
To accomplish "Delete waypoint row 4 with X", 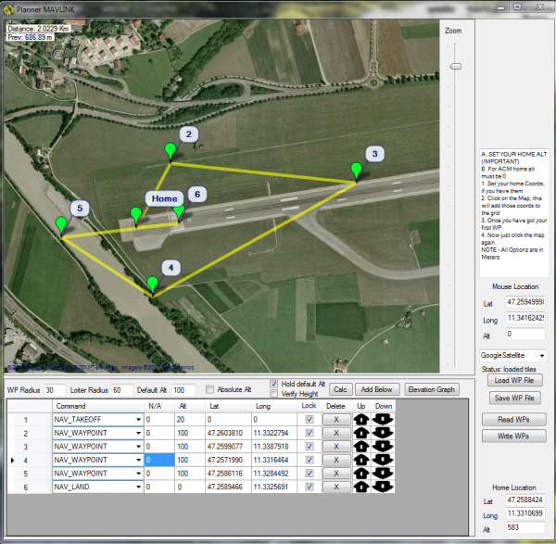I will tap(336, 460).
